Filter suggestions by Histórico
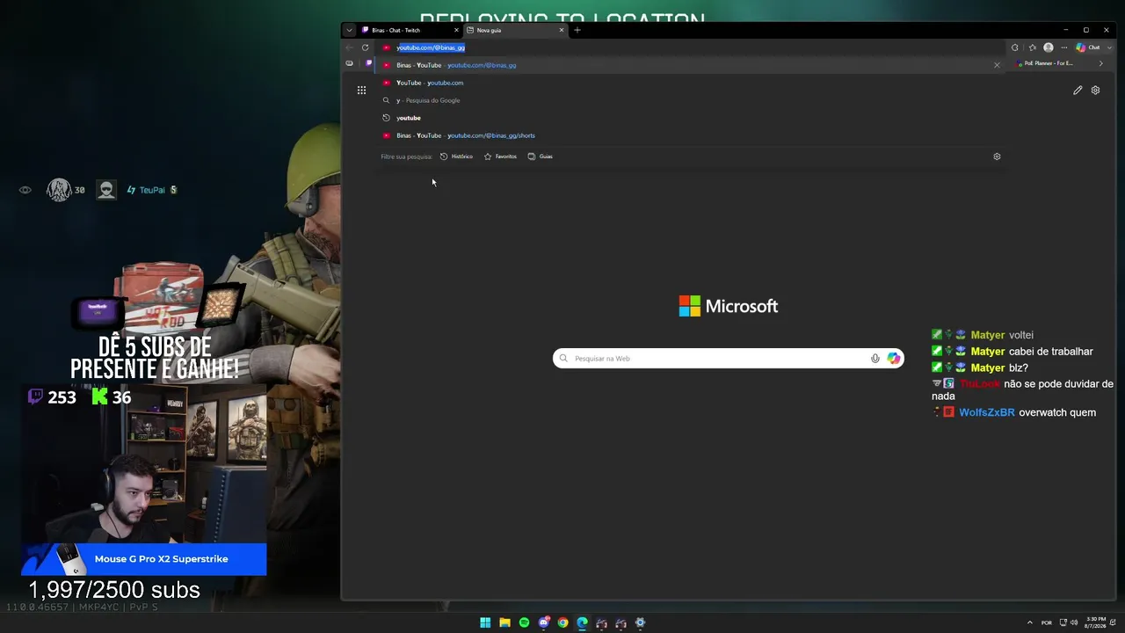Screen dimensions: 1125x633 [x=457, y=156]
